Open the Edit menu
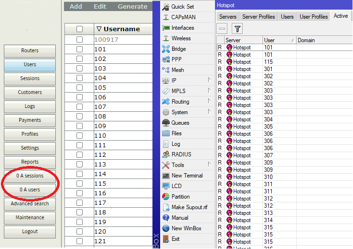Screen dimensions: 353x249 100,7
